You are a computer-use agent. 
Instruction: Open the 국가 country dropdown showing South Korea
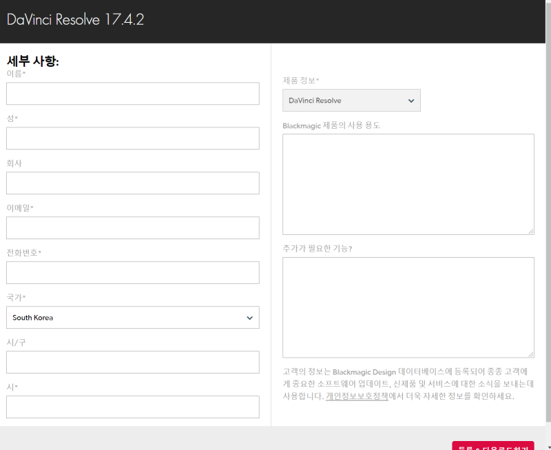(x=133, y=318)
